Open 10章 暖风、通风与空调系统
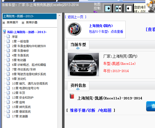This screenshot has width=155, height=128. [30, 84]
